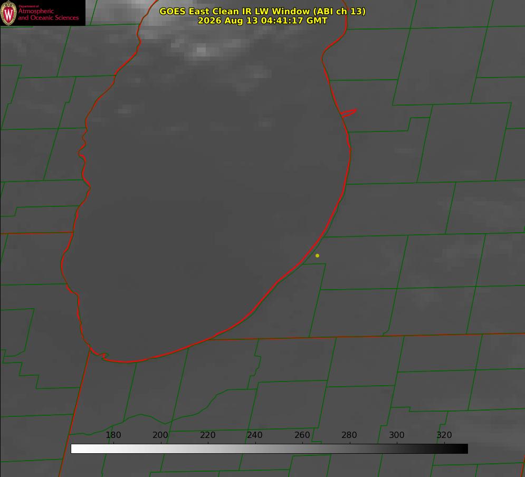Click where the red state border meets the west shore
This screenshot has height=477, width=525.
pos(73,232)
